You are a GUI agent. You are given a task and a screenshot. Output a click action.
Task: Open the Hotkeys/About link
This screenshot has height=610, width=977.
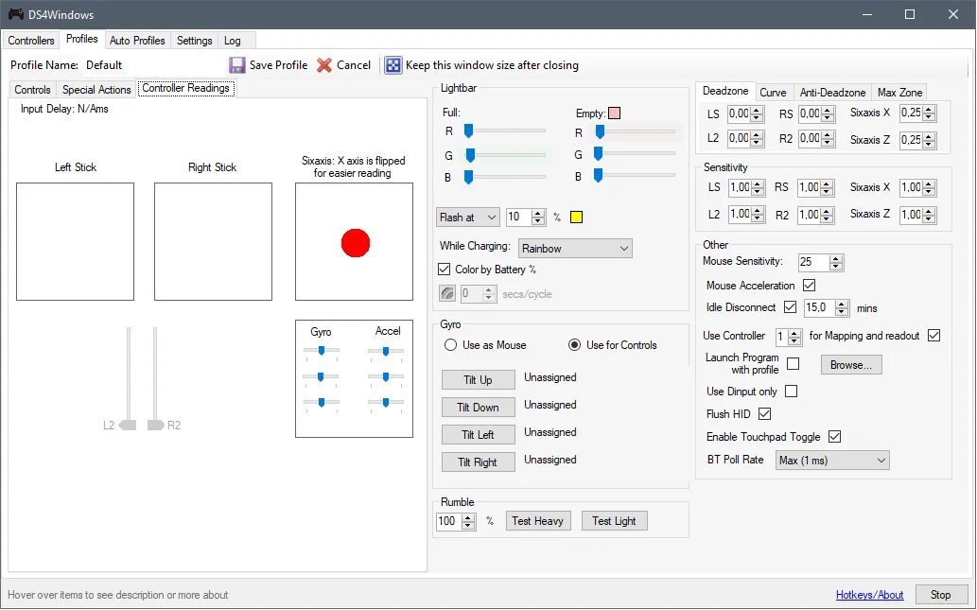point(869,595)
